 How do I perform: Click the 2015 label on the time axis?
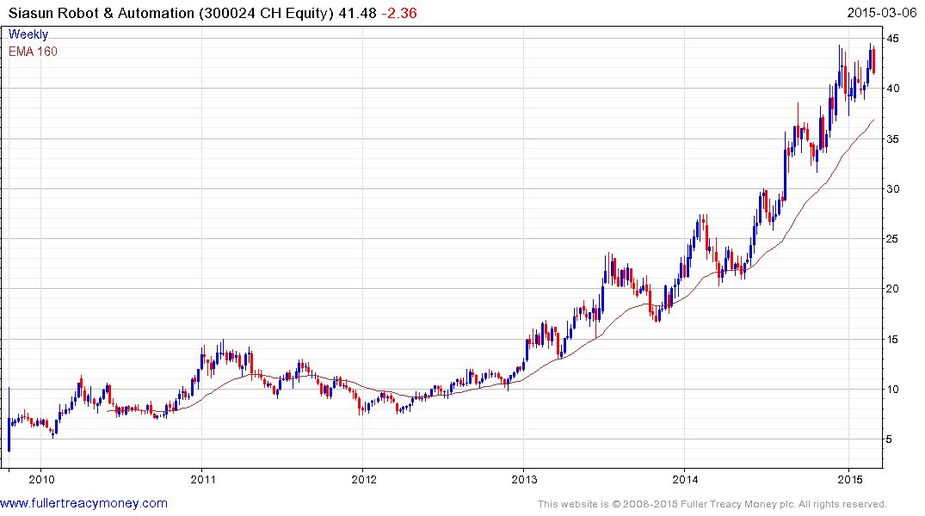(849, 479)
